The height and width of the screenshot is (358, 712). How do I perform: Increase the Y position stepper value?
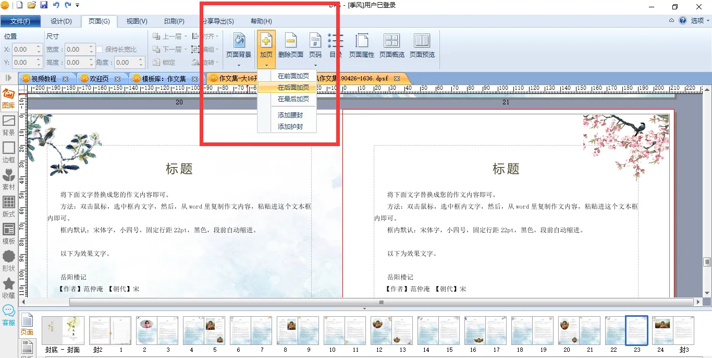(39, 60)
